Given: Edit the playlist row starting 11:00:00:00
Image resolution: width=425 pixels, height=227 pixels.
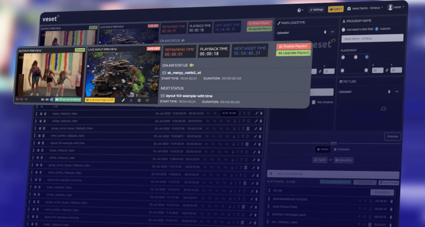Looking at the screenshot, I should (x=256, y=113).
